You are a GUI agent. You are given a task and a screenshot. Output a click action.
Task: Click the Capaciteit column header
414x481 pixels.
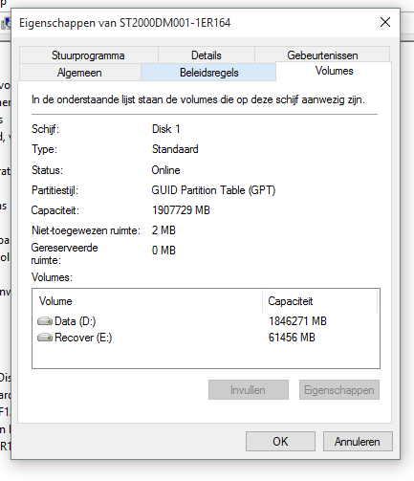319,301
